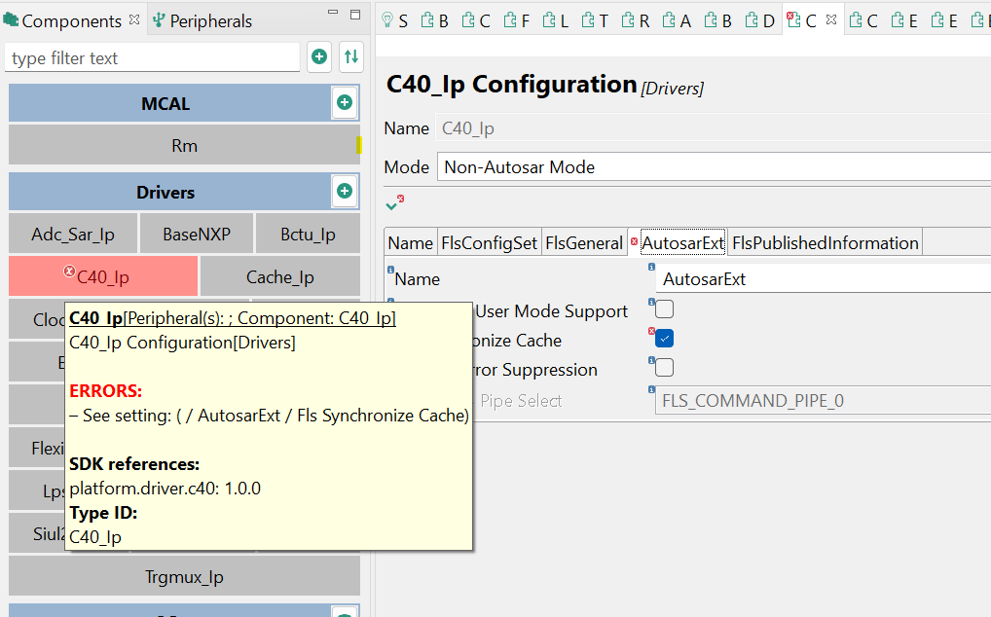Expand the Rm section under MCAL
Viewport: 991px width, 617px height.
point(184,144)
